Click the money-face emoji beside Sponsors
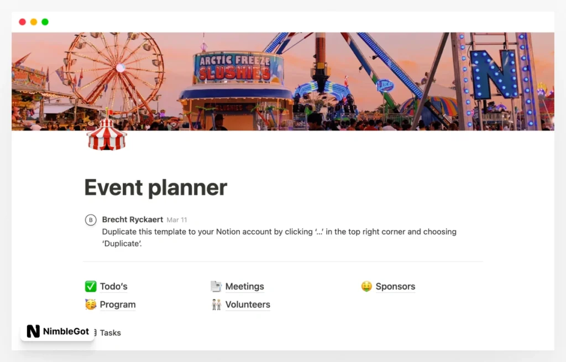The image size is (566, 362). (x=366, y=286)
